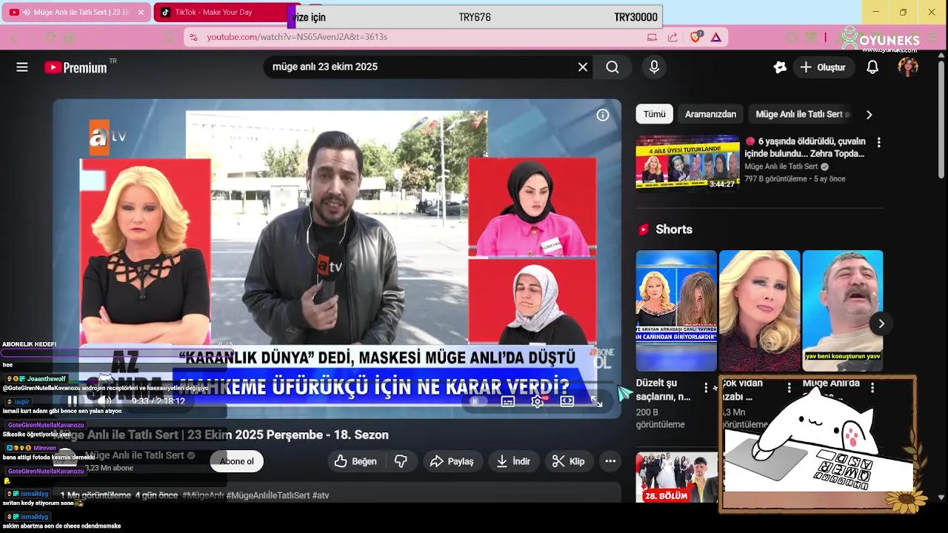Seek using the video progress bar
This screenshot has height=533, width=948.
(337, 383)
